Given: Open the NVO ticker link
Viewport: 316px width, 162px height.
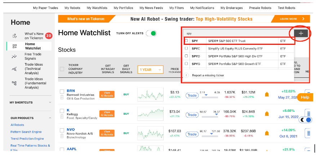Looking at the screenshot, I should (71, 130).
